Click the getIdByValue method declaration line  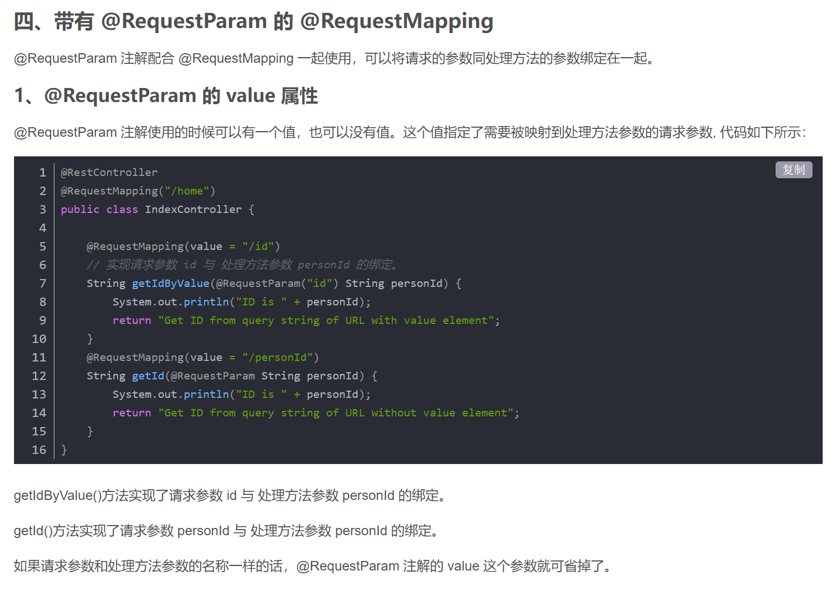274,284
